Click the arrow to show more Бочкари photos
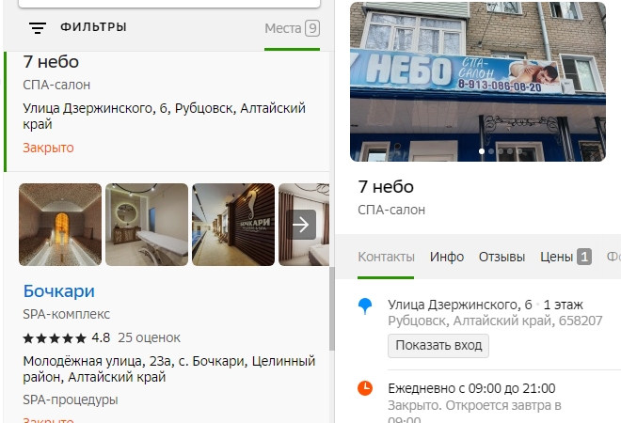Screen dimensions: 621x423 pyautogui.click(x=301, y=225)
